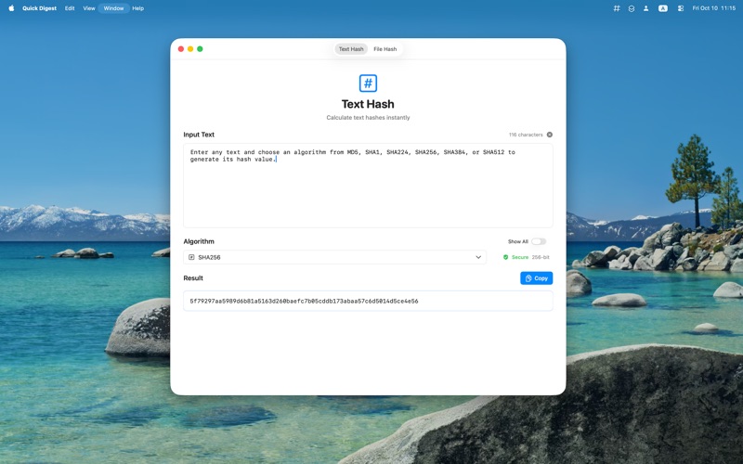Click the 116 characters counter text
Image resolution: width=743 pixels, height=464 pixels.
click(x=526, y=135)
